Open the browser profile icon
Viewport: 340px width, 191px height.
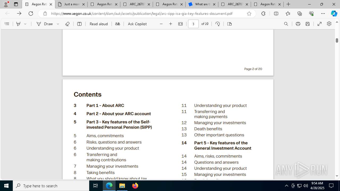point(6,4)
